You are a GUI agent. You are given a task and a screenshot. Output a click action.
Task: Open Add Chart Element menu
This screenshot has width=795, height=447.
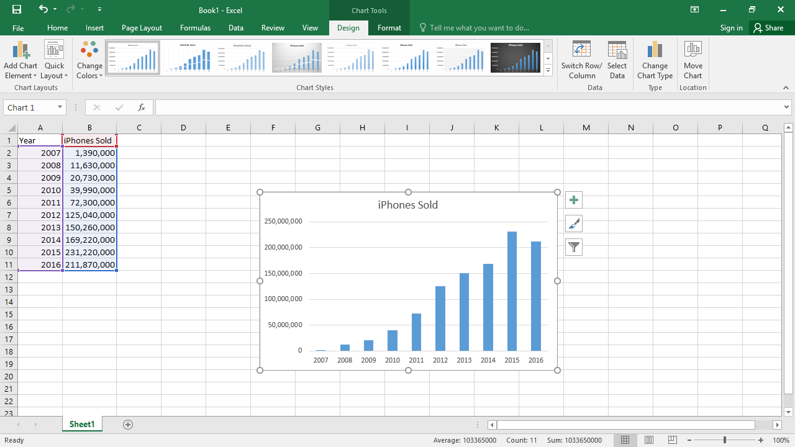click(20, 60)
